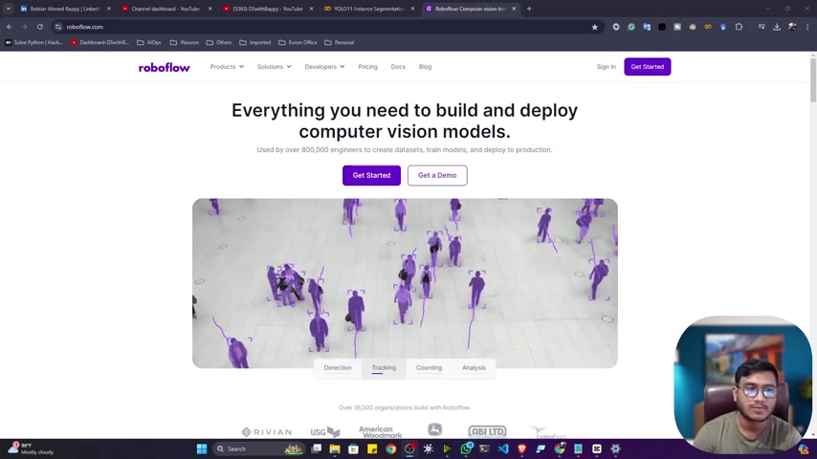Open the weather widget showing Mostly cloudy
This screenshot has height=459, width=817.
(31, 448)
